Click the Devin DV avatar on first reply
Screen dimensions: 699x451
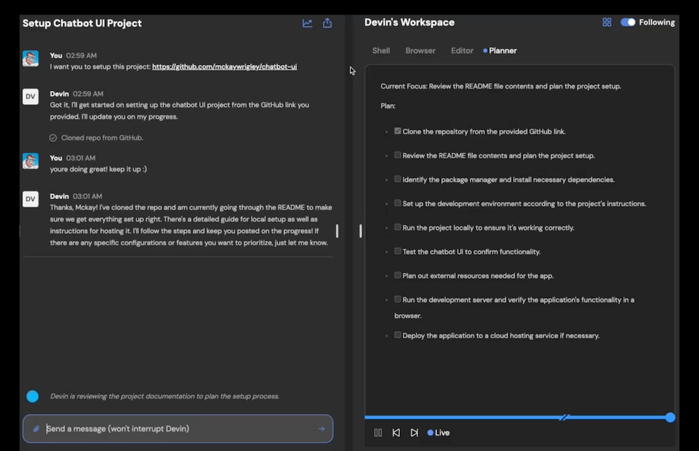(30, 96)
